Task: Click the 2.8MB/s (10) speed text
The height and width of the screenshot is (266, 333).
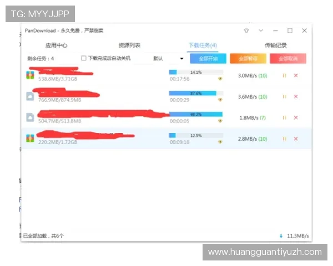Action: click(253, 139)
